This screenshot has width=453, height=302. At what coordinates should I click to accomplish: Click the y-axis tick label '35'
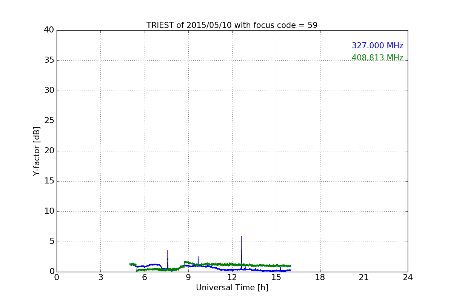pos(49,60)
